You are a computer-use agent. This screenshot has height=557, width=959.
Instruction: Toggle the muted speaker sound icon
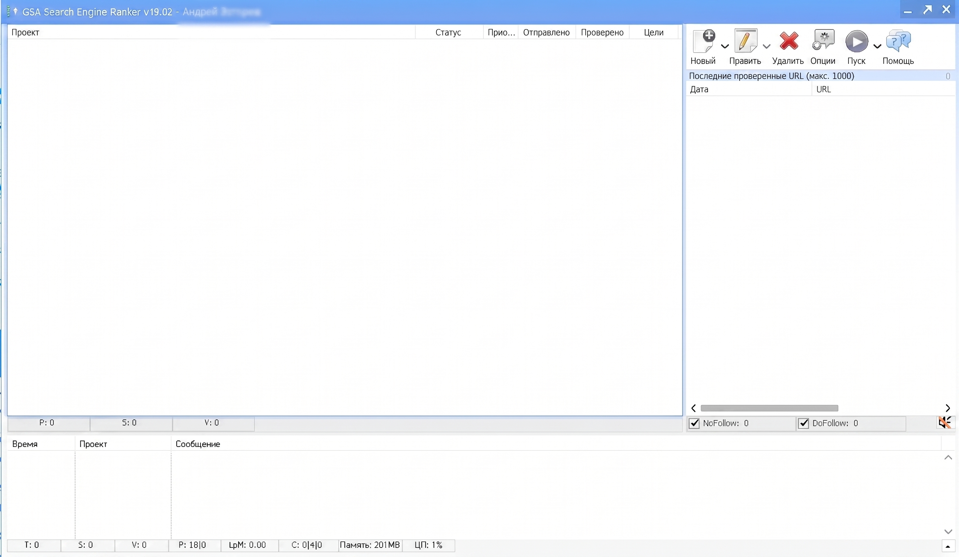pyautogui.click(x=945, y=422)
